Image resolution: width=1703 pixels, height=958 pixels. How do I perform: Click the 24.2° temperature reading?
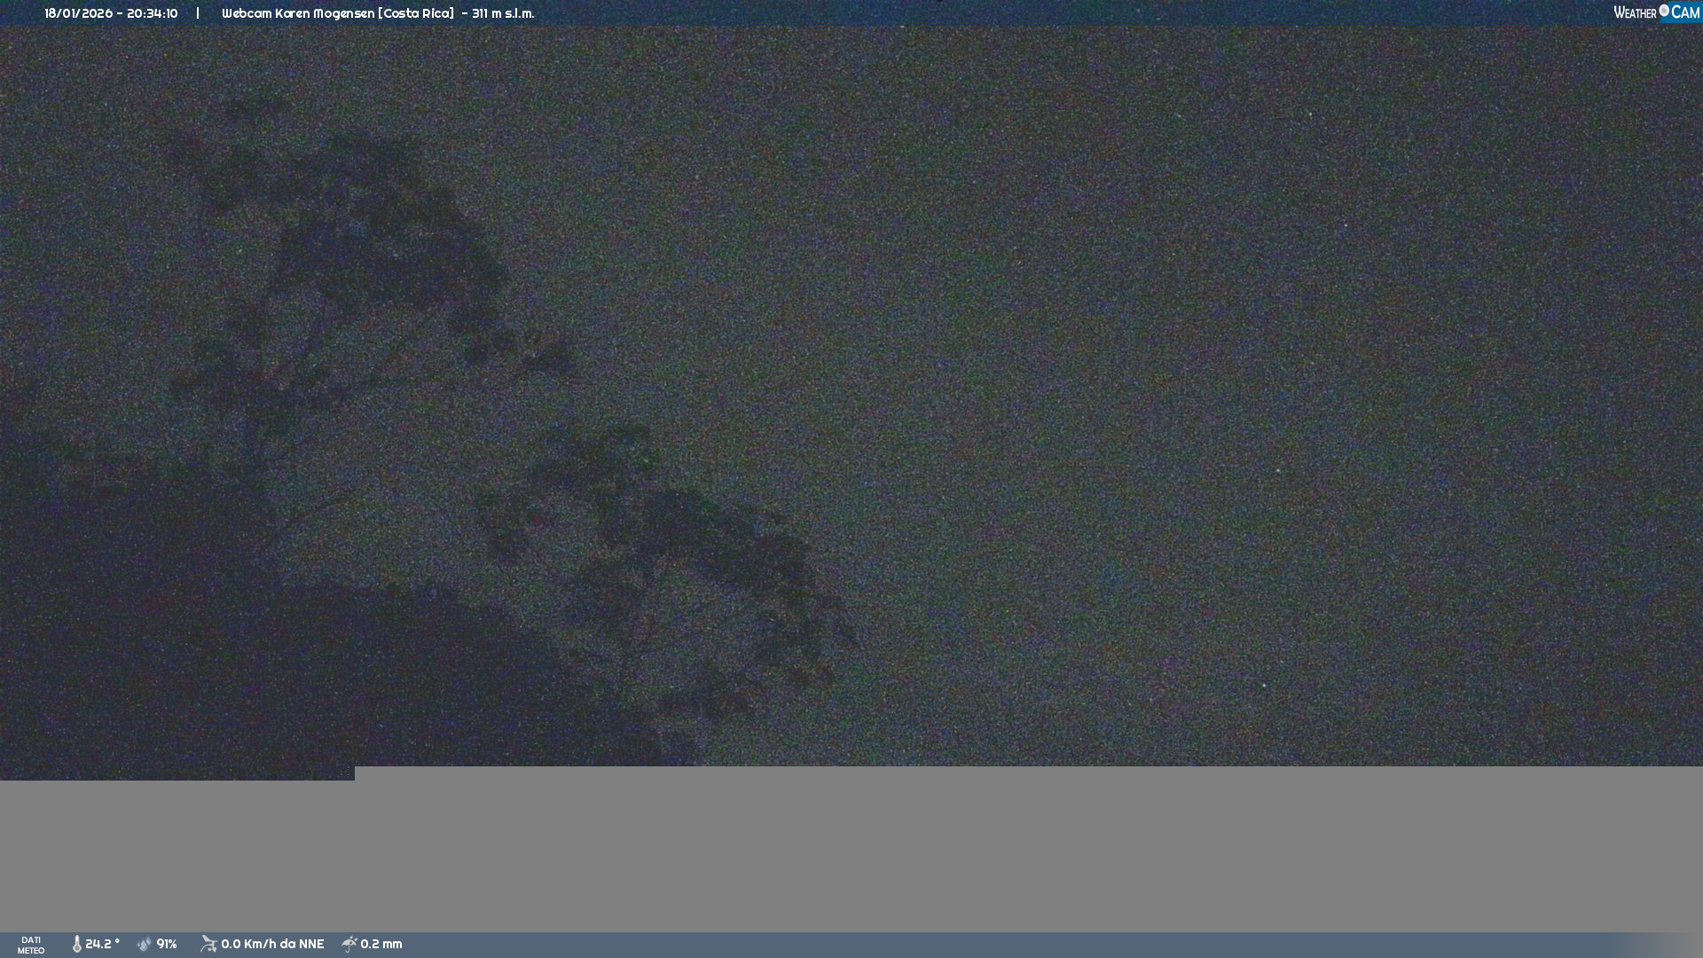(x=102, y=944)
